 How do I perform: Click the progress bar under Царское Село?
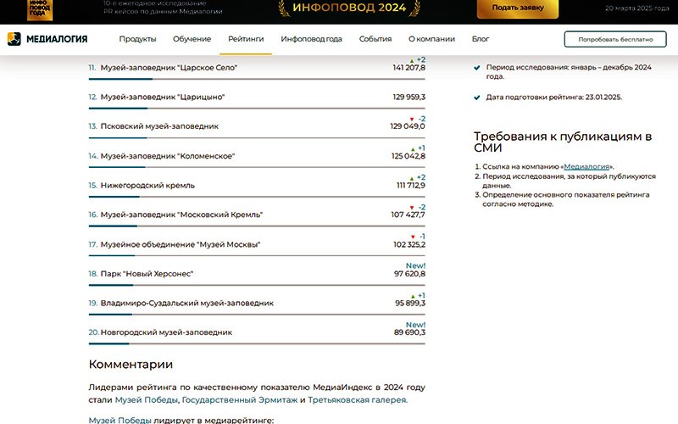click(257, 79)
